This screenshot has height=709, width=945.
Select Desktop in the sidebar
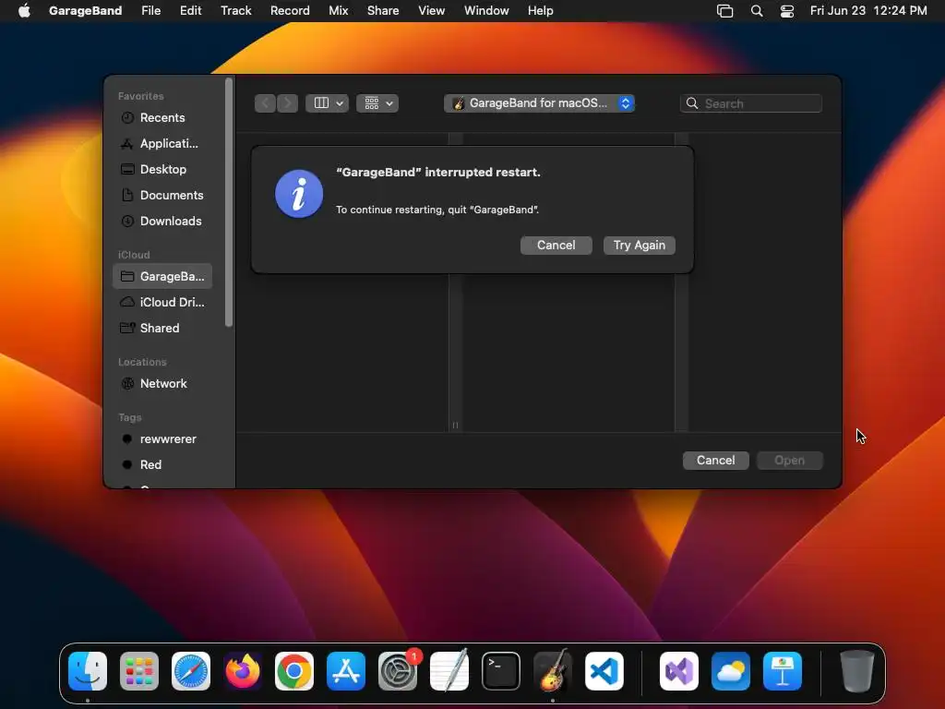(162, 170)
